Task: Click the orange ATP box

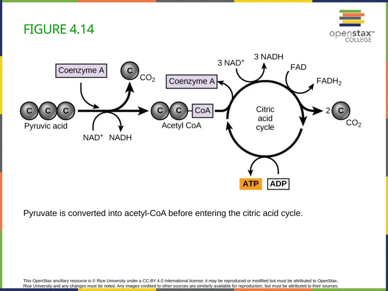Action: coord(251,184)
